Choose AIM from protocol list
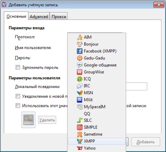166x152 pixels. (x=97, y=37)
